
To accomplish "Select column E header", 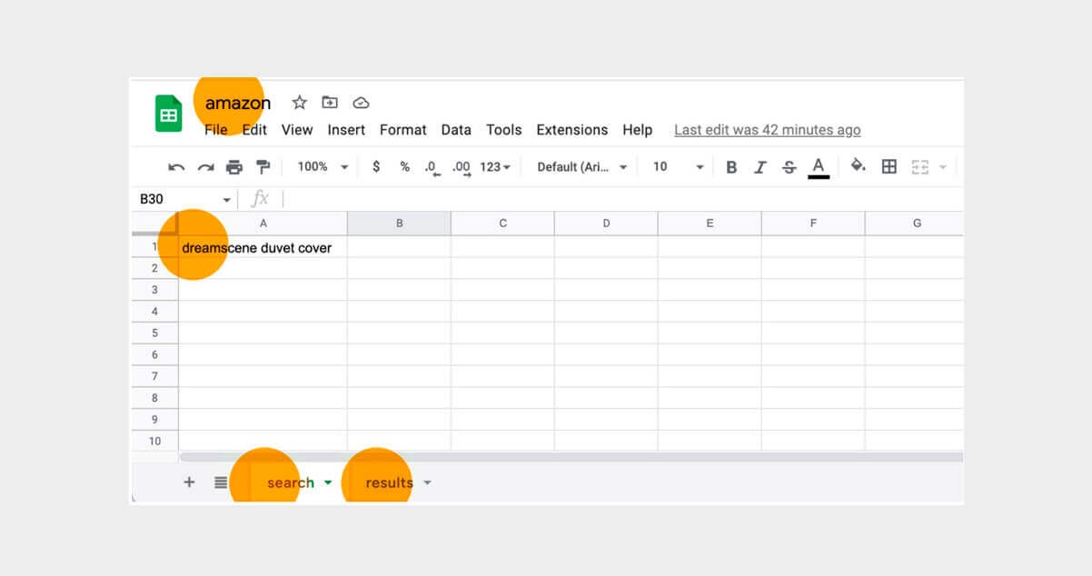I will click(710, 223).
